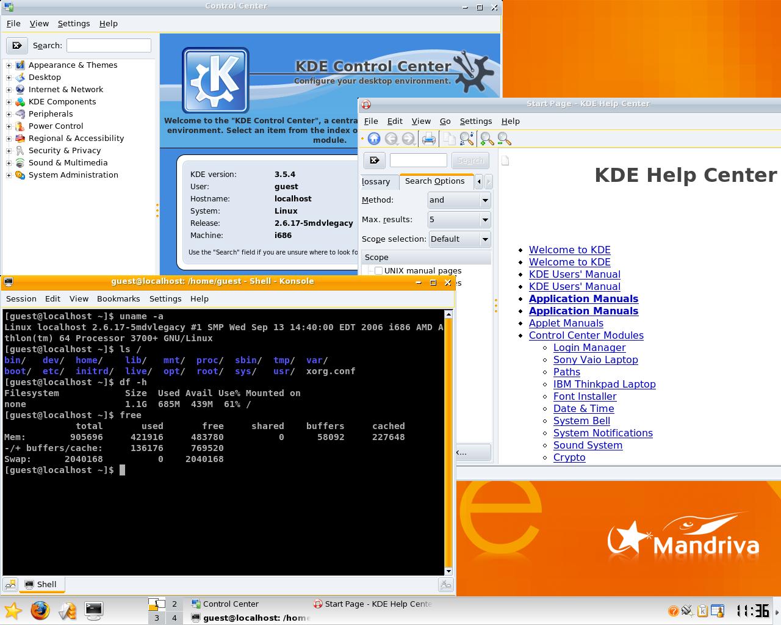This screenshot has height=625, width=781.
Task: Click the orange question mark tray icon
Action: (673, 610)
